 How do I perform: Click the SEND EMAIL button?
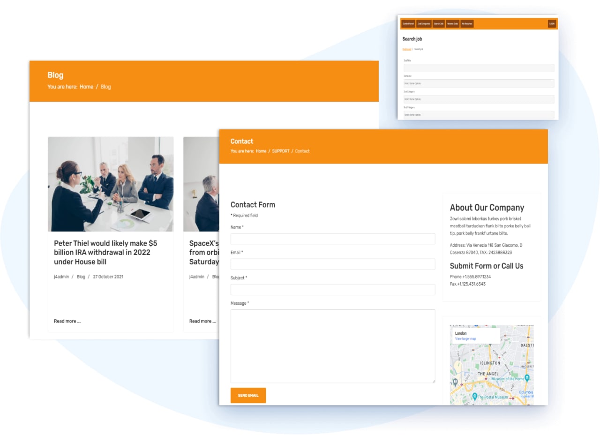248,395
